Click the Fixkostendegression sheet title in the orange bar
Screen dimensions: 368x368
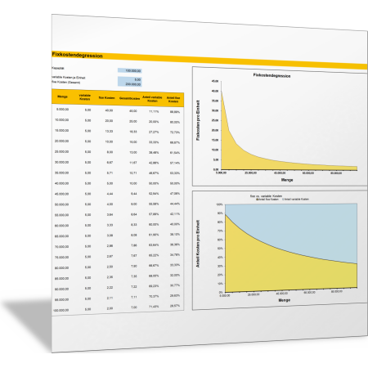point(77,56)
